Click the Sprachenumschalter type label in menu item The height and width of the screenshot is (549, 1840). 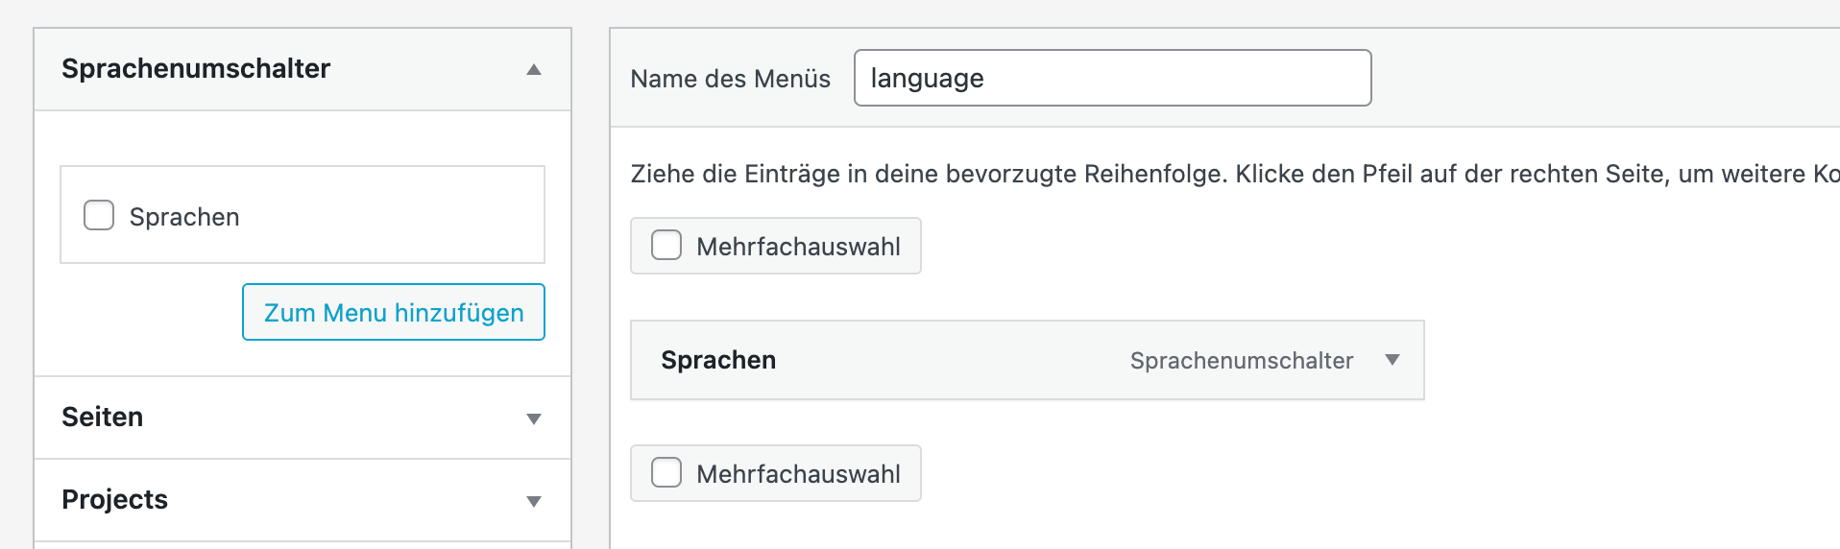click(1241, 361)
